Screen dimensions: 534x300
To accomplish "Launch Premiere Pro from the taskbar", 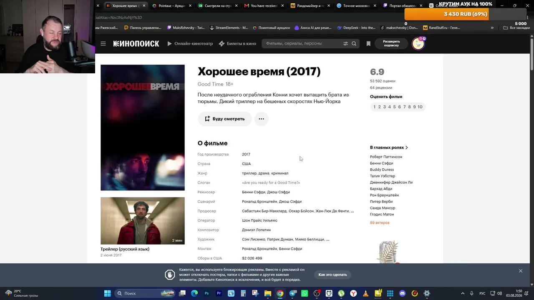I will 219,293.
